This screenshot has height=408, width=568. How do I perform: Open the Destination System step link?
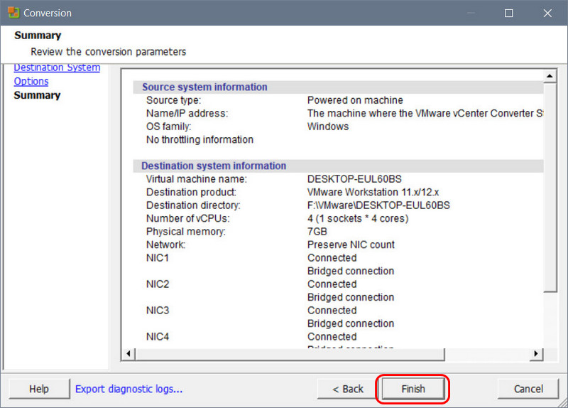(x=57, y=68)
